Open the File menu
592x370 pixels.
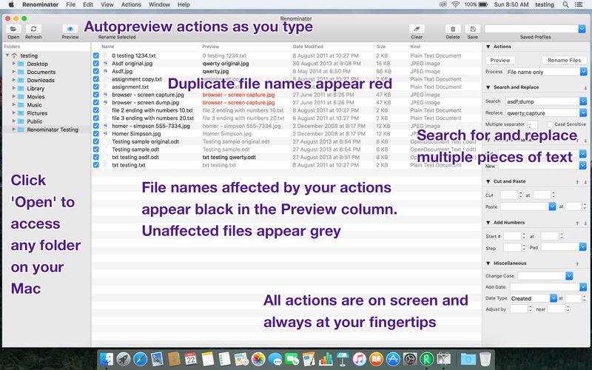(x=70, y=4)
